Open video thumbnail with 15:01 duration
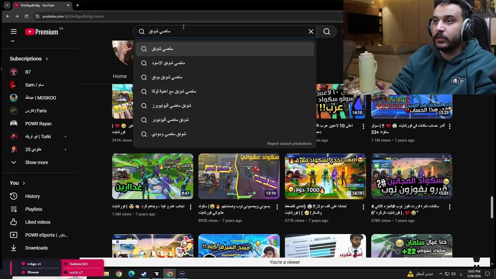Viewport: 496px width, 279px height. (x=412, y=176)
